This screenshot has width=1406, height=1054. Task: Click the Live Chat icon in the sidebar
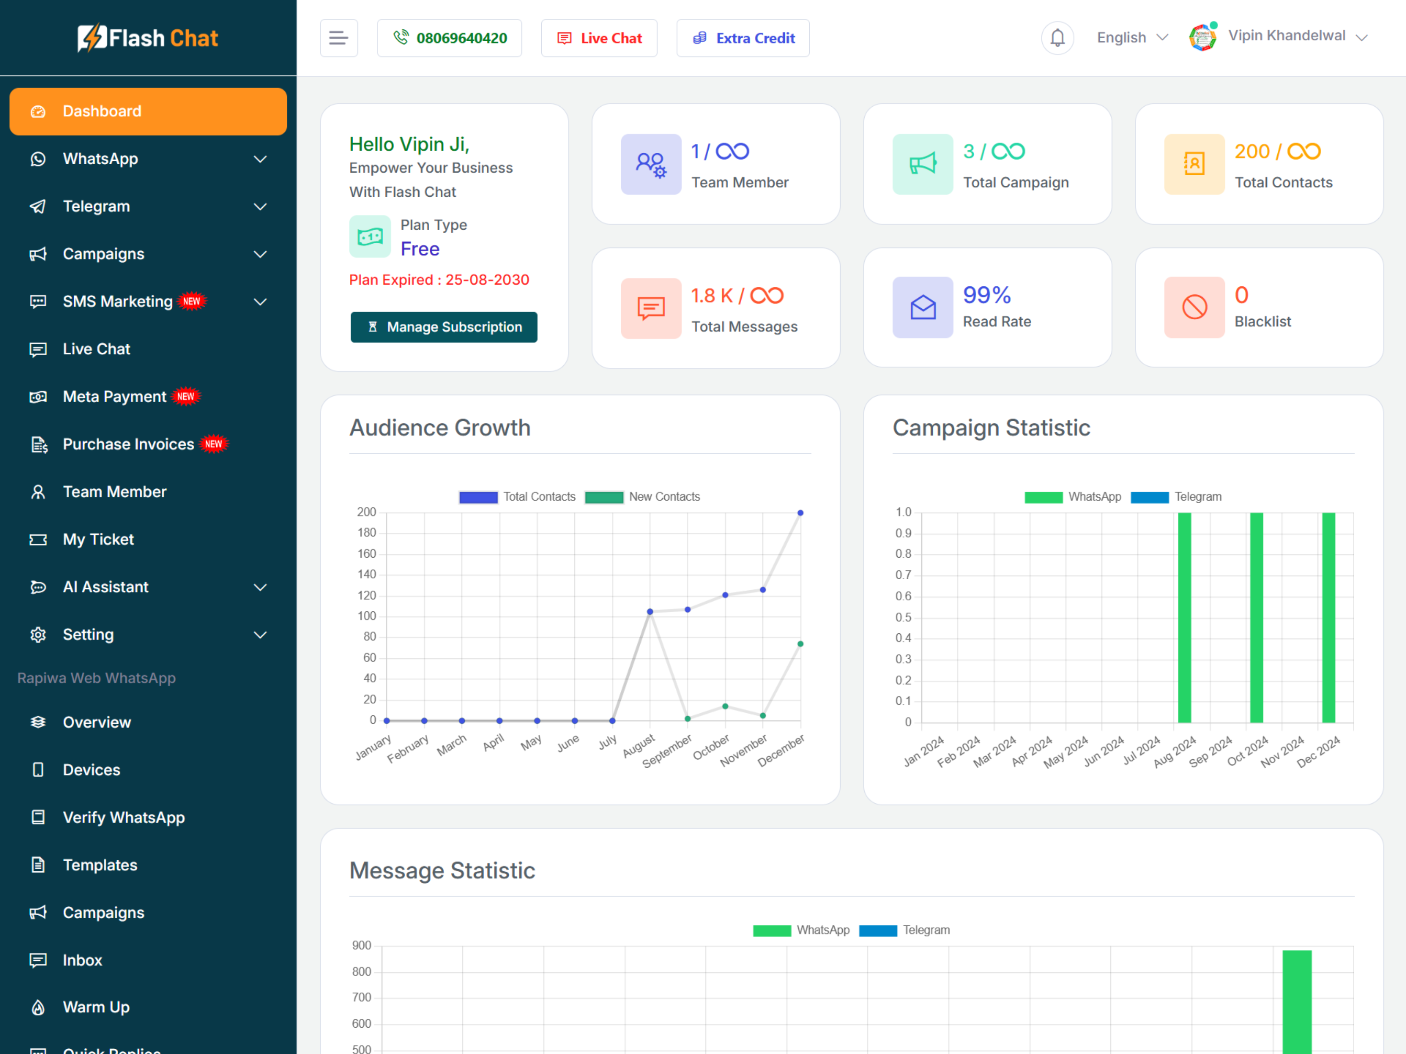38,349
